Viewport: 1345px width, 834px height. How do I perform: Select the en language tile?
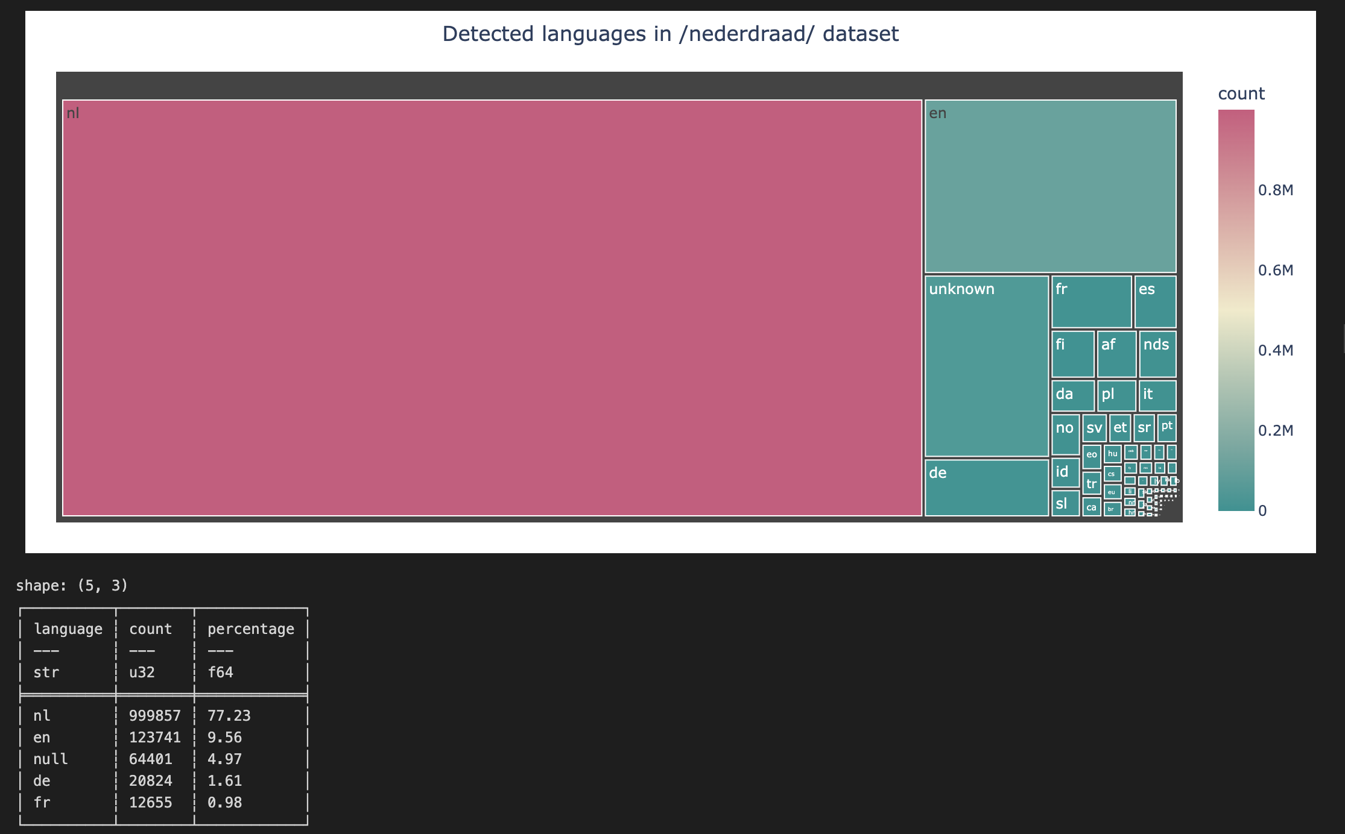point(1050,186)
